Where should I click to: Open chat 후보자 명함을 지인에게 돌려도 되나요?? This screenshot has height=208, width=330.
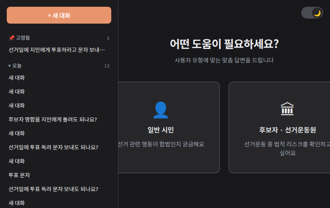click(x=53, y=119)
